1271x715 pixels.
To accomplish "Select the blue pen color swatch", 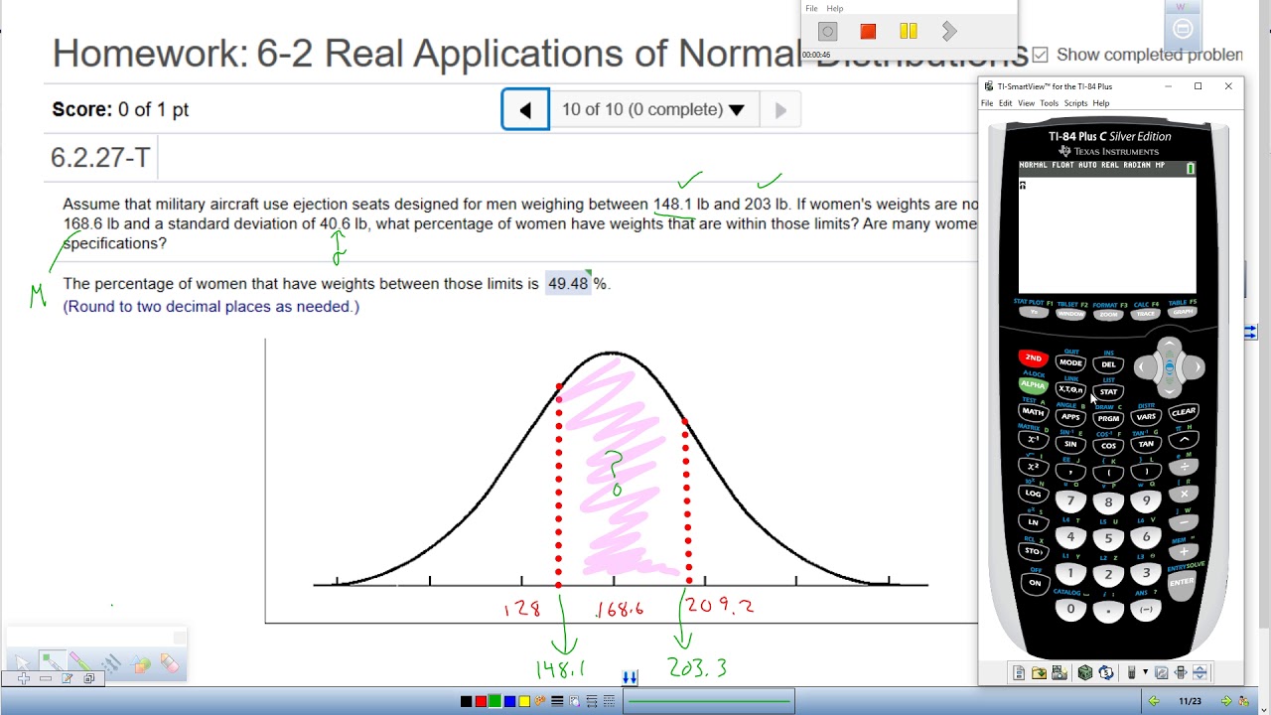I will (x=509, y=701).
